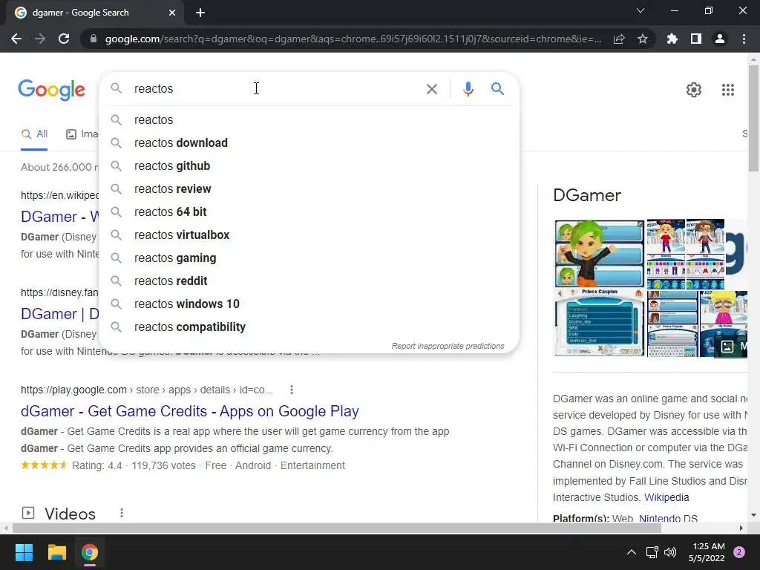The image size is (760, 570).
Task: Open the Prince Caspian screenshot thumbnail
Action: (x=599, y=323)
